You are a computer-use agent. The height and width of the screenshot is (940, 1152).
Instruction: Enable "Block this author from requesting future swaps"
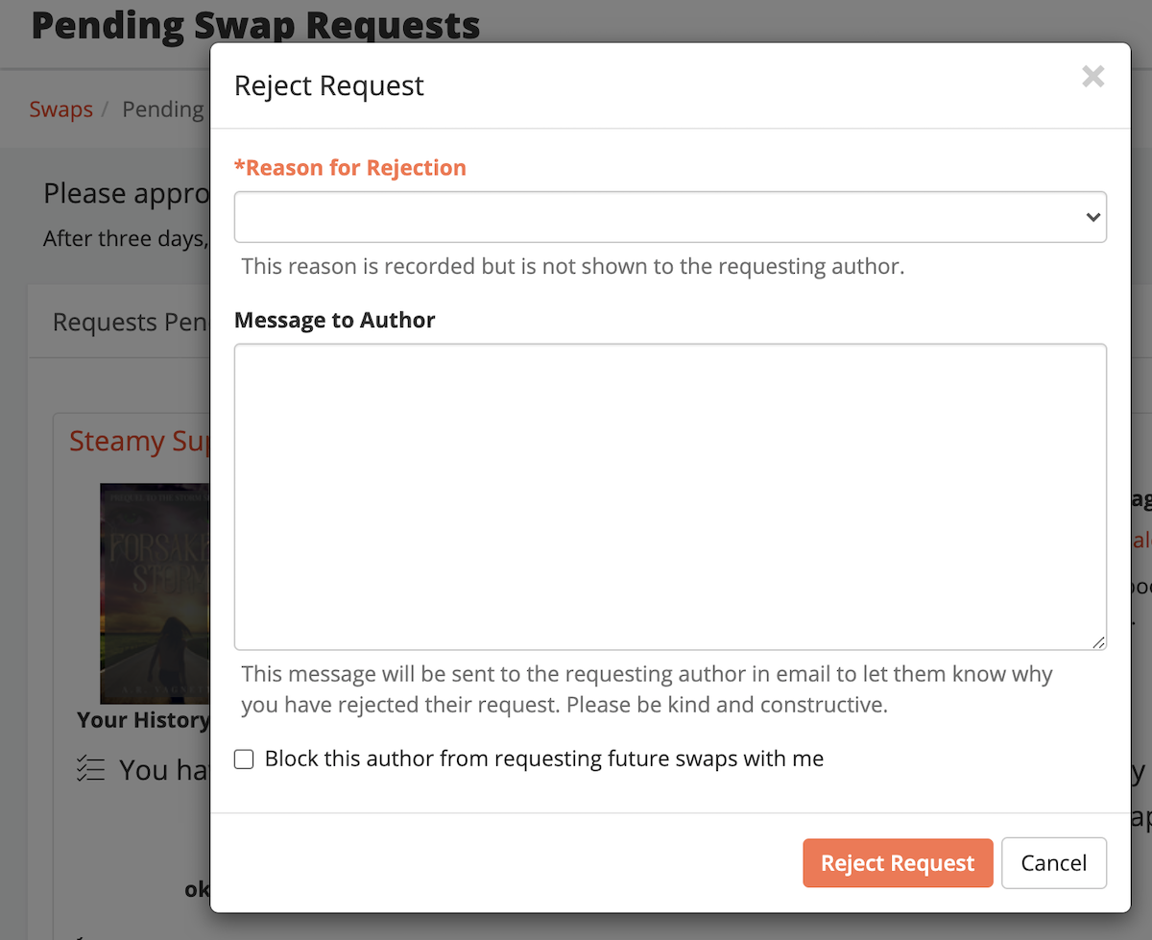(244, 759)
